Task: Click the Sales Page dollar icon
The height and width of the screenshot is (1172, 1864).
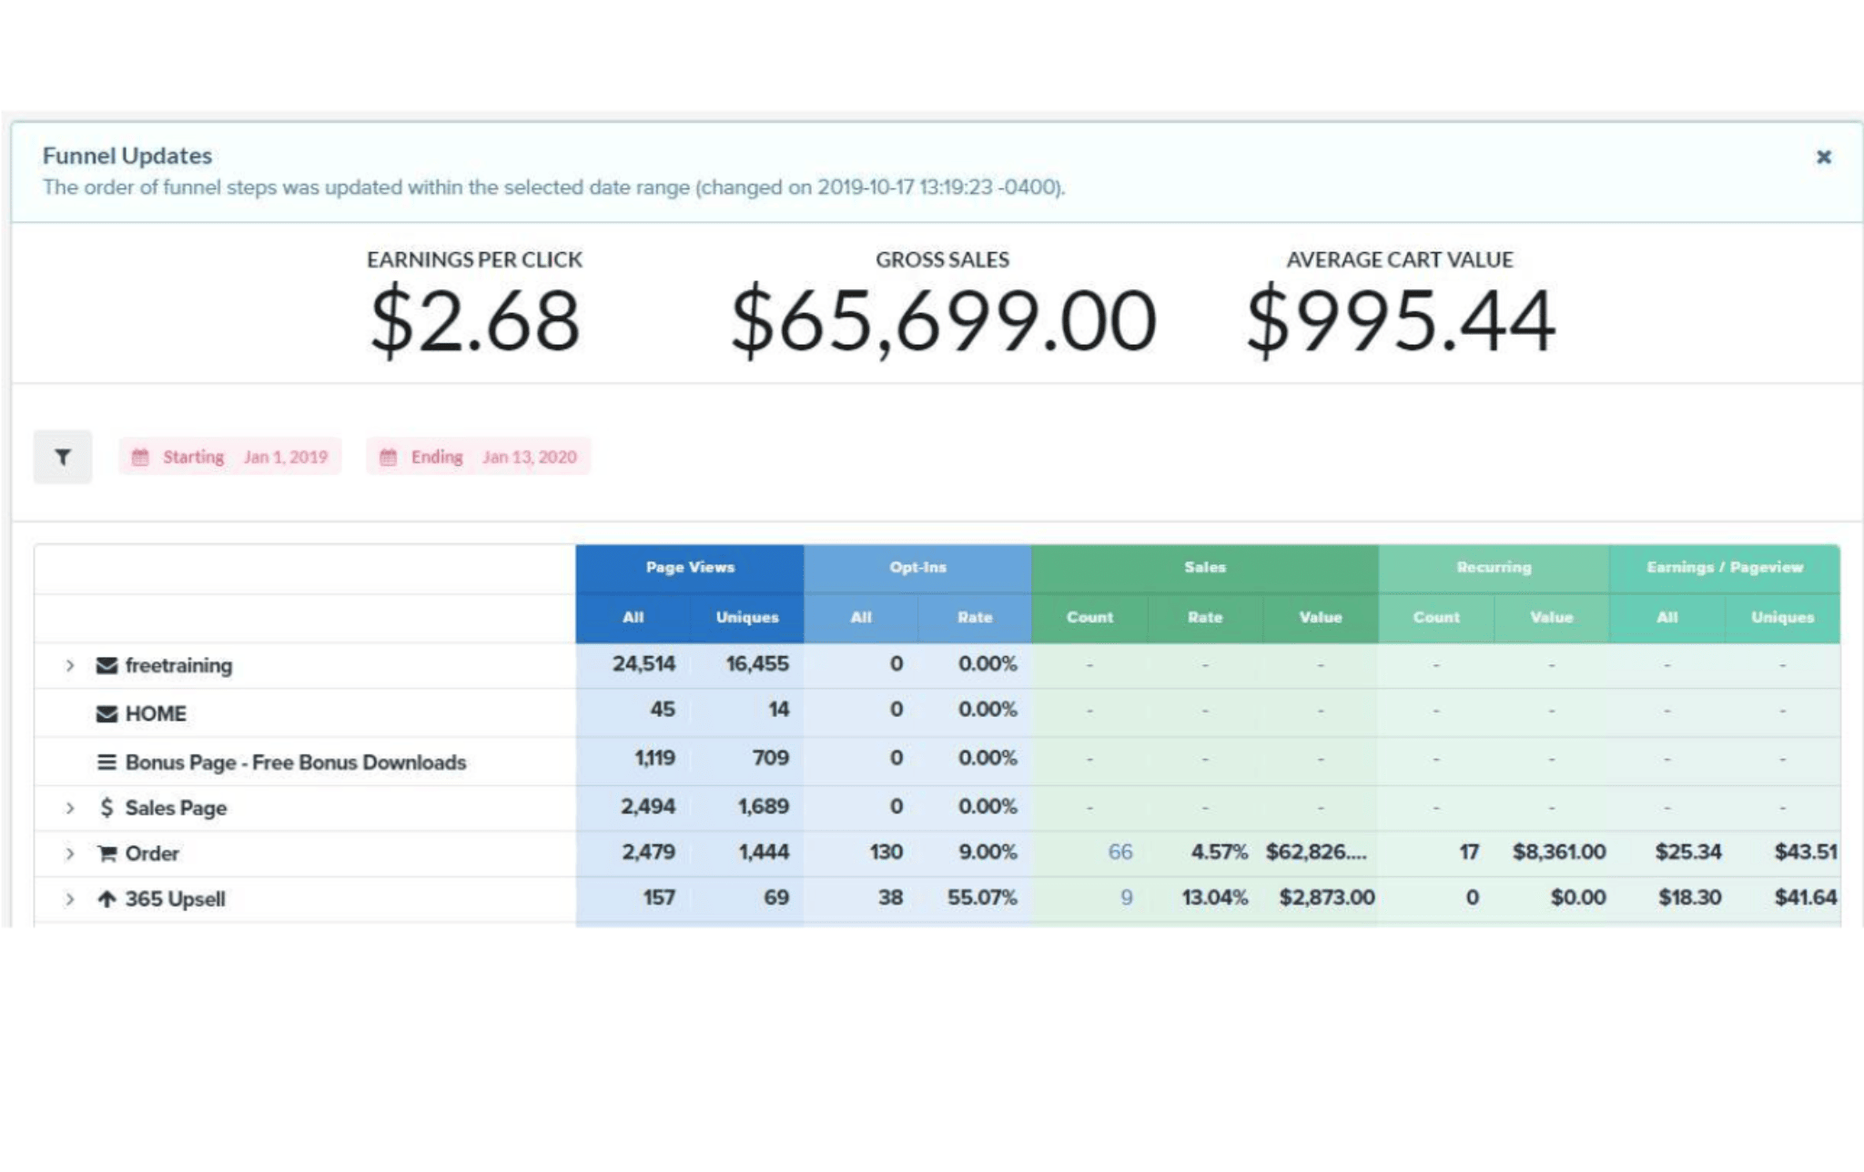Action: click(106, 807)
